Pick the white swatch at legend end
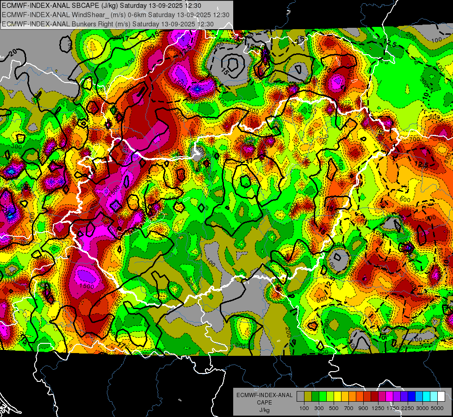The width and height of the screenshot is (453, 417). [x=441, y=396]
